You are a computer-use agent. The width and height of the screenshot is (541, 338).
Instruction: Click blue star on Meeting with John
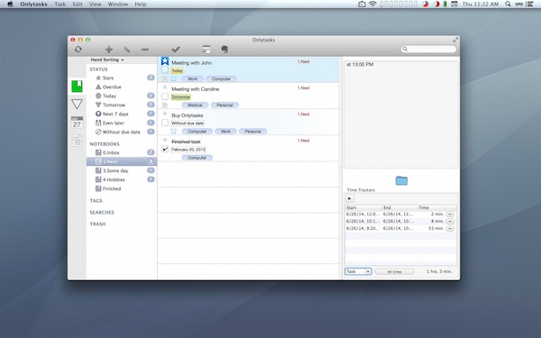(x=165, y=61)
